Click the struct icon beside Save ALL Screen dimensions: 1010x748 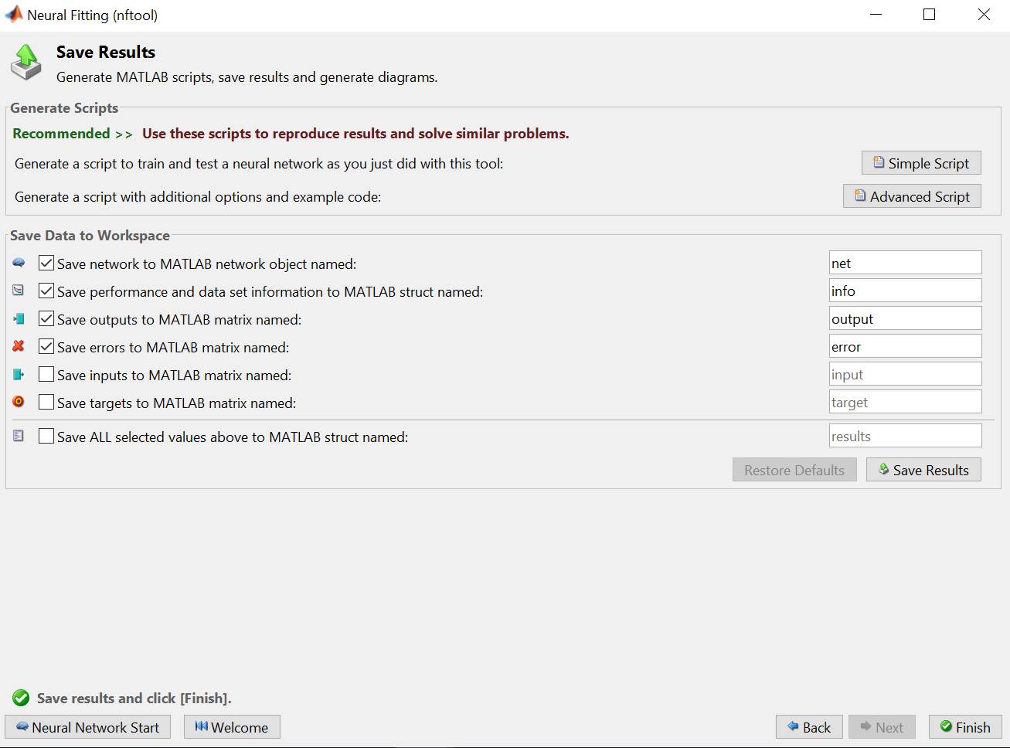click(19, 437)
